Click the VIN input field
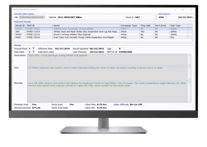This screenshot has height=147, width=207. pos(32,17)
